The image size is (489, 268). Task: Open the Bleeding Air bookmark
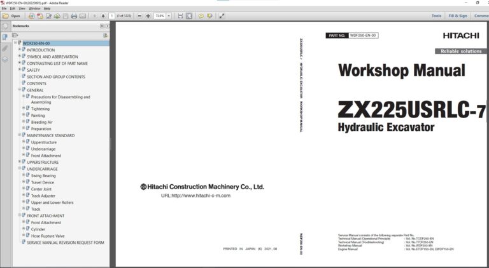point(42,122)
